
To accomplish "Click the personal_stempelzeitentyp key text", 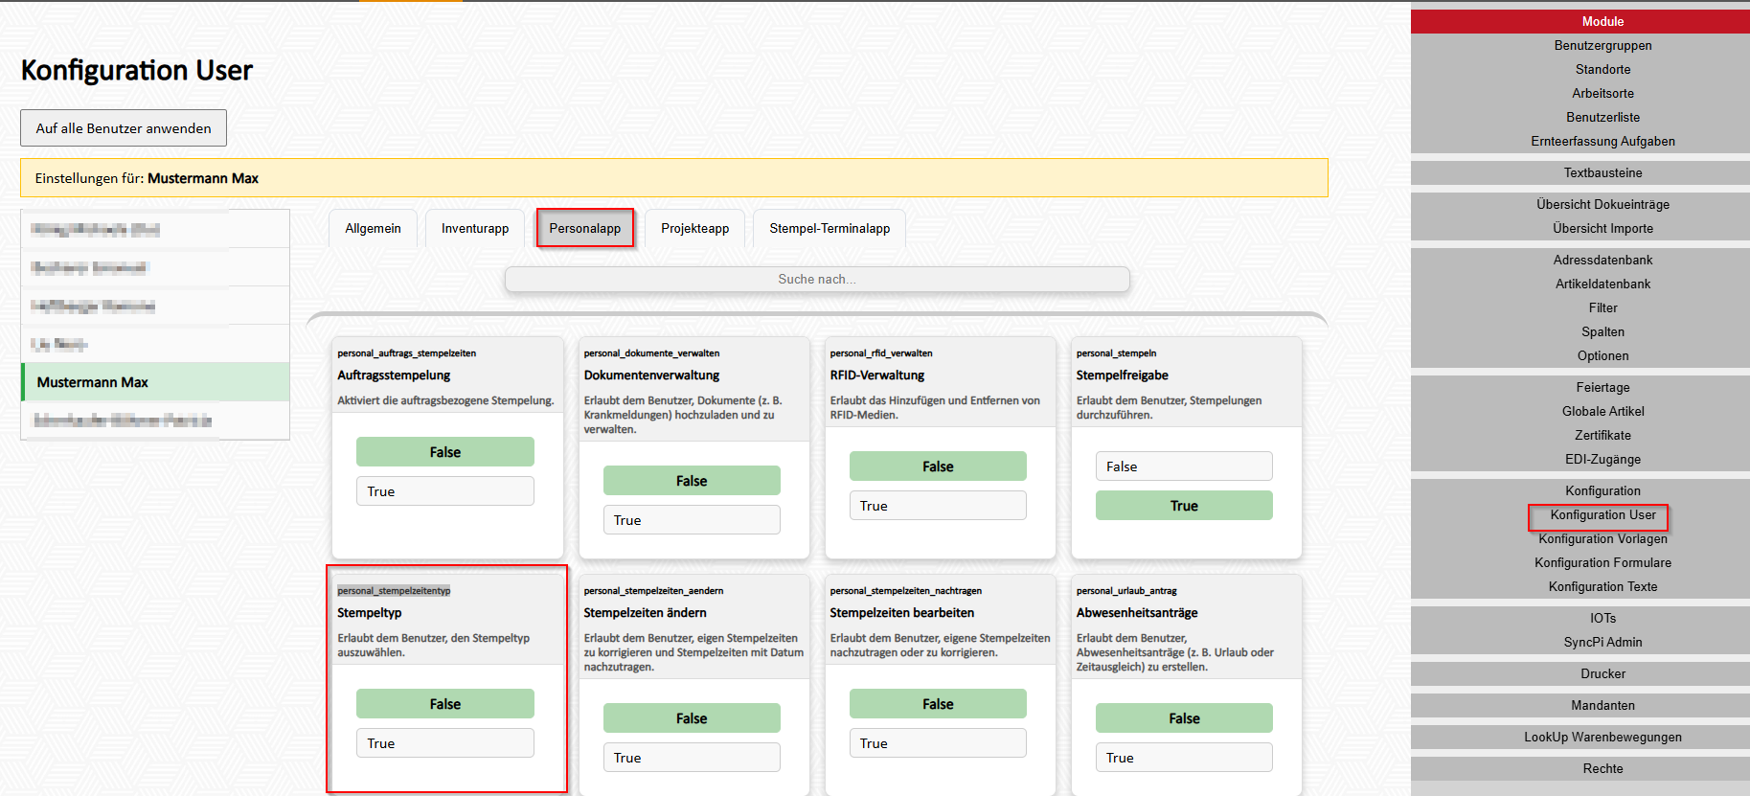I will (x=394, y=591).
